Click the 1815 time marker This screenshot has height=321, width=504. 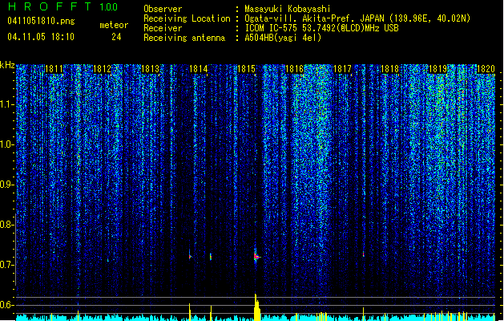pos(246,69)
